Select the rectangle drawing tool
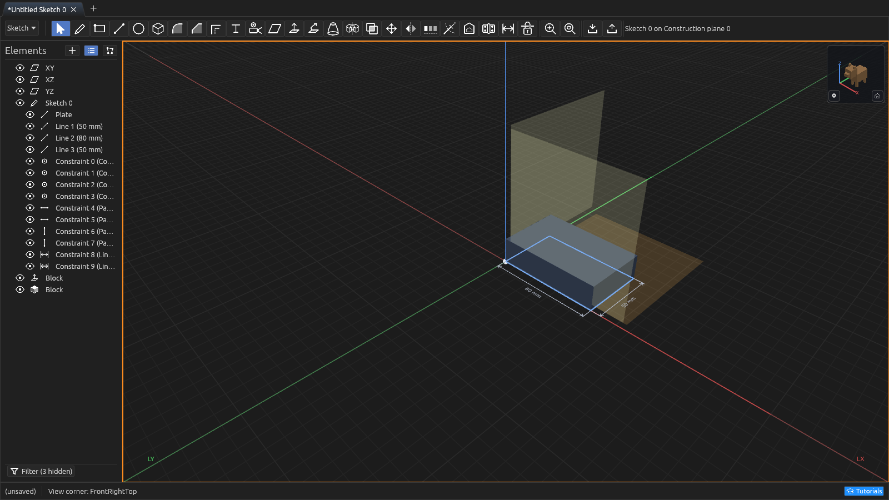Viewport: 889px width, 500px height. (x=99, y=28)
